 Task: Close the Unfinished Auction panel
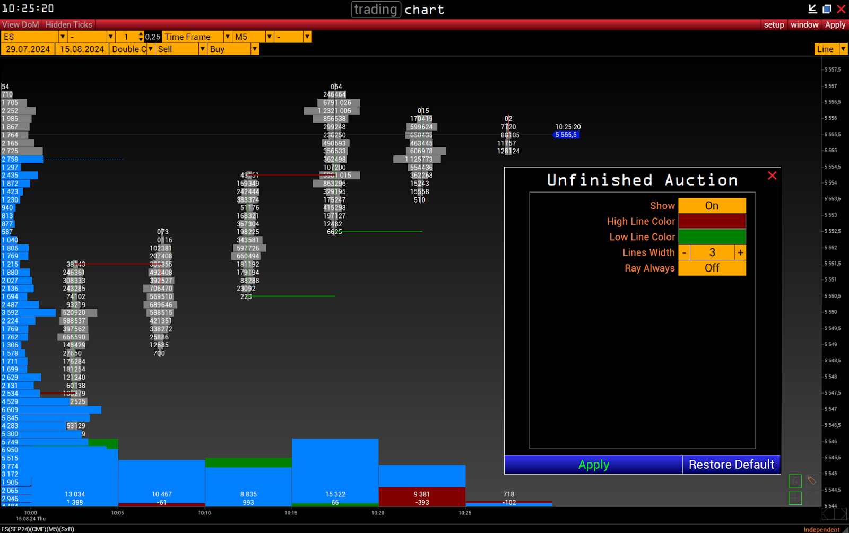[772, 176]
